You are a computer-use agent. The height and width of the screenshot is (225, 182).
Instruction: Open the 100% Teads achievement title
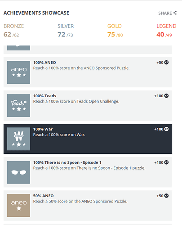click(44, 96)
